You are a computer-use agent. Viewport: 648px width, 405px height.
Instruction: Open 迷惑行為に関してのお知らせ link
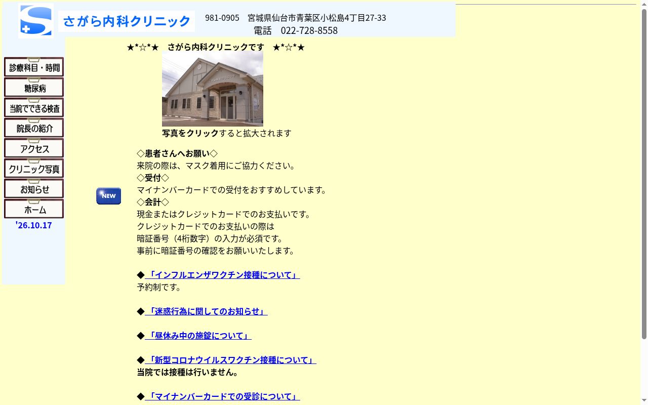[x=206, y=311]
